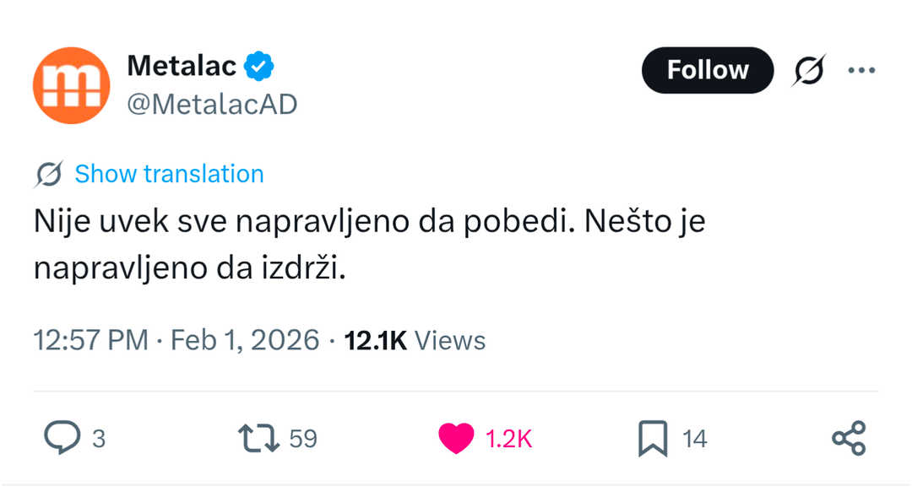Toggle the pink heart like icon
The image size is (912, 492).
click(457, 438)
